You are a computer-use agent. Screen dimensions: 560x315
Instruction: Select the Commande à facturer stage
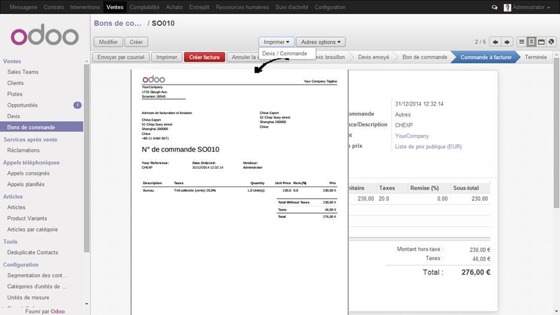click(x=486, y=57)
